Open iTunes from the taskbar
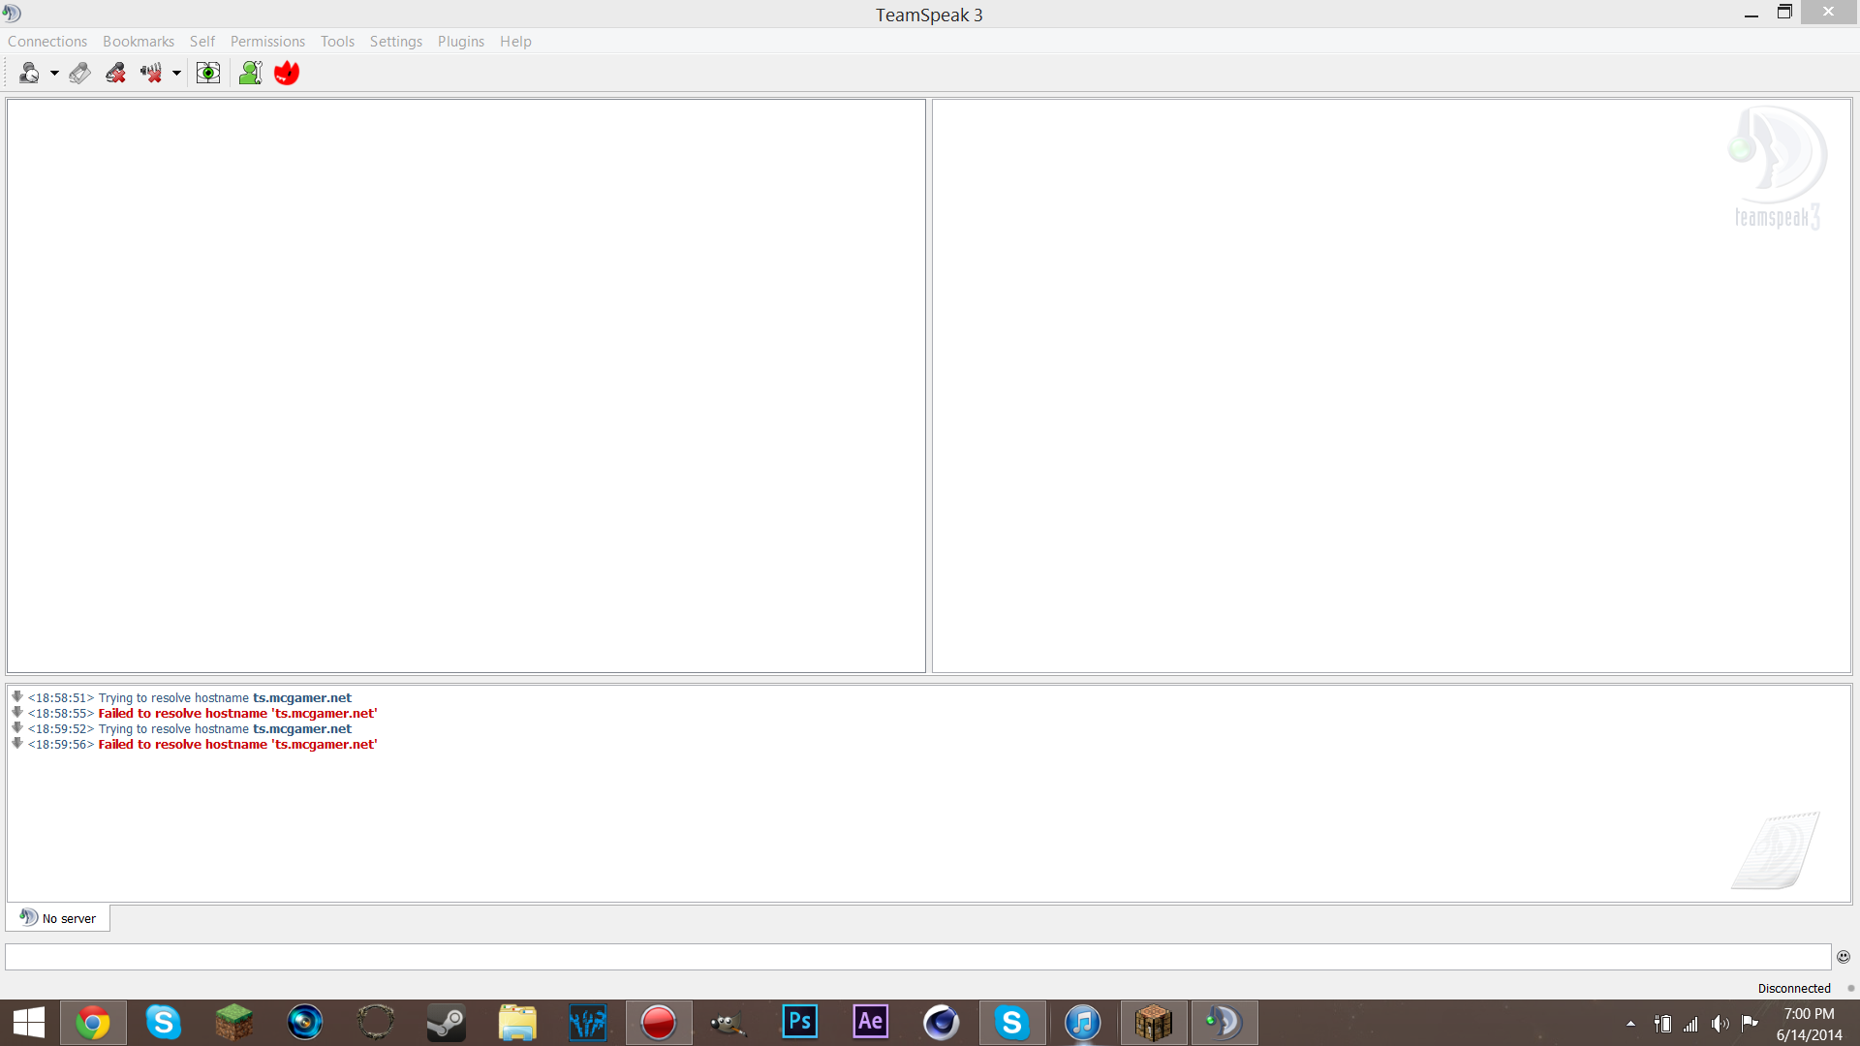The height and width of the screenshot is (1046, 1860). pyautogui.click(x=1083, y=1023)
